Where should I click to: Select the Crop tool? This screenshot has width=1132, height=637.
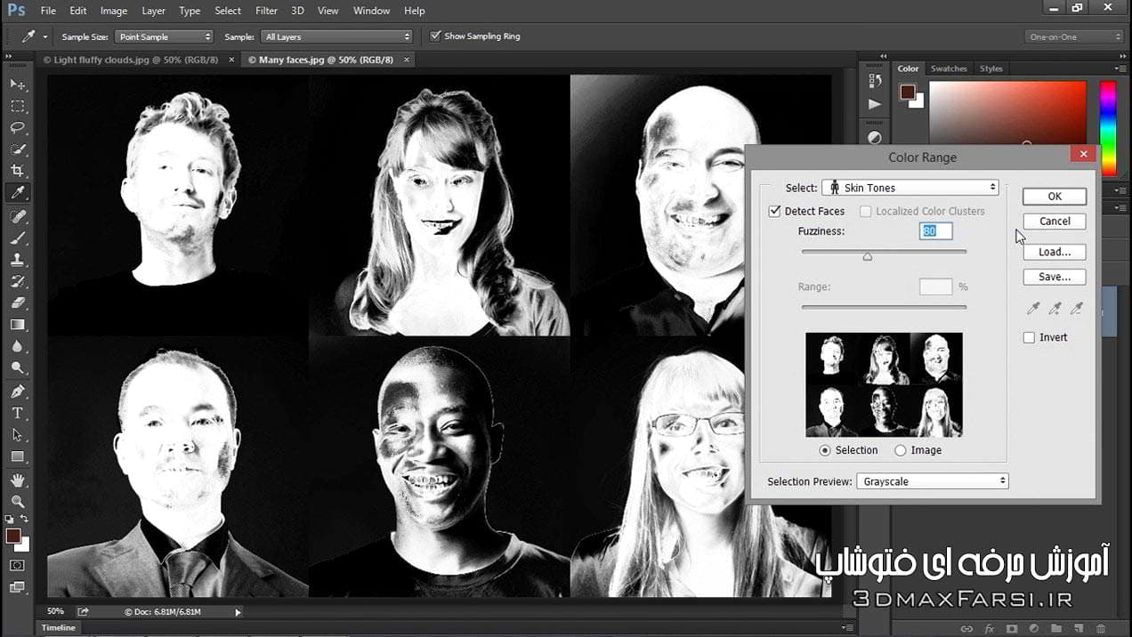pyautogui.click(x=18, y=171)
